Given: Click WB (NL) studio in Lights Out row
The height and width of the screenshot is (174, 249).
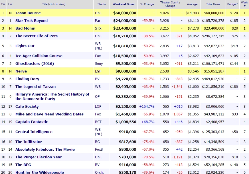Looking at the screenshot, I should tap(98, 46).
